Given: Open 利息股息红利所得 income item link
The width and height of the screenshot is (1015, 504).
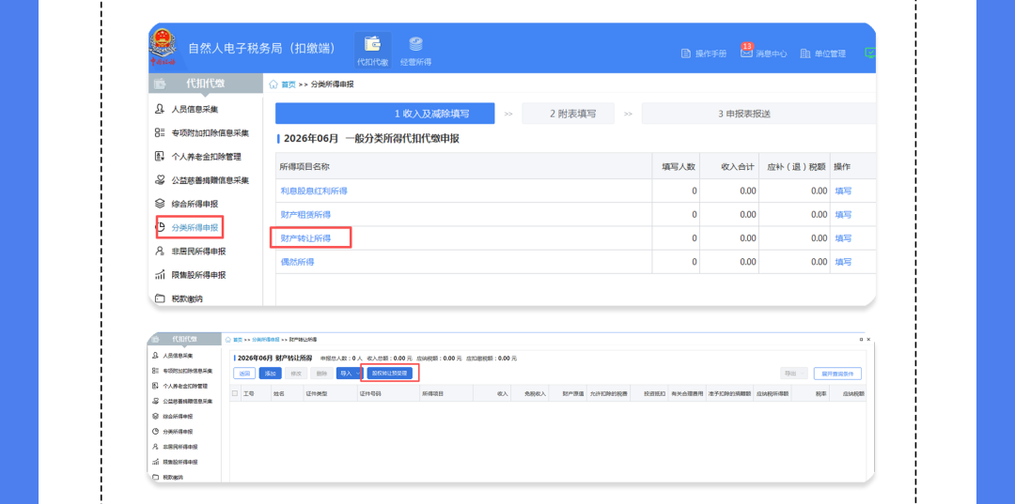Looking at the screenshot, I should point(314,191).
